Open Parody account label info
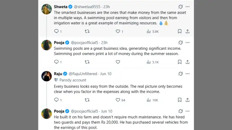This screenshot has width=232, height=130. tap(70, 80)
